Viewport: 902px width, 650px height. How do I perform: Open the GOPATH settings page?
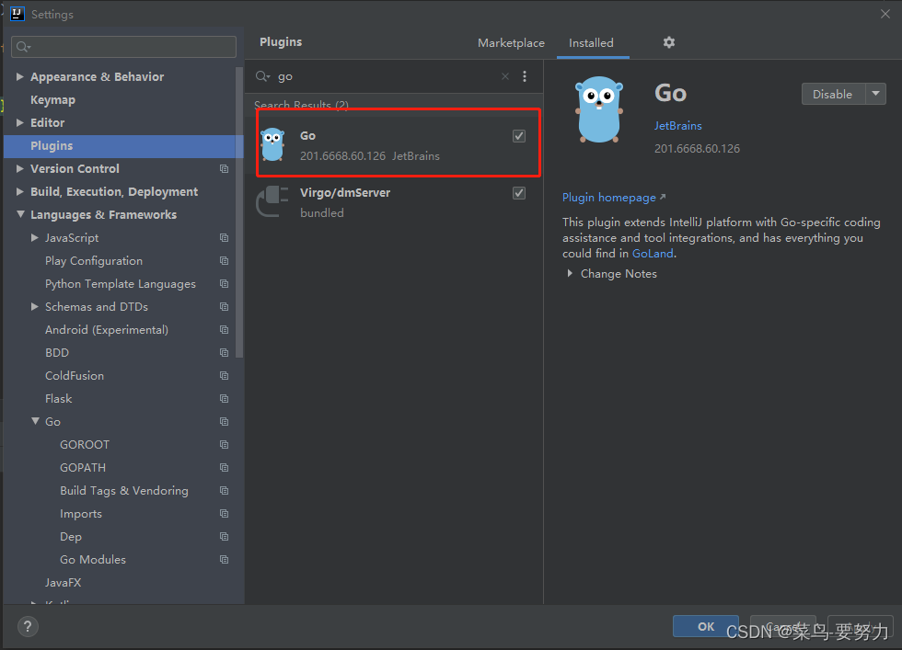pyautogui.click(x=83, y=467)
